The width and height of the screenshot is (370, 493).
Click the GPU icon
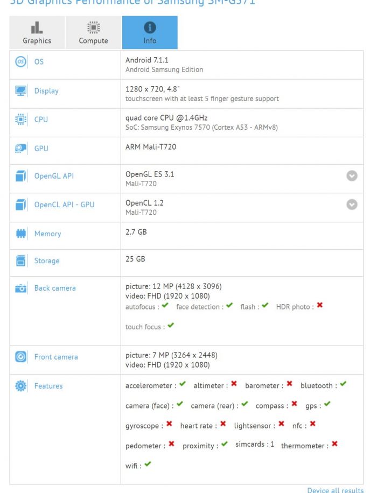coord(21,149)
